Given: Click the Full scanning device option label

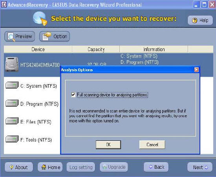Looking at the screenshot, I should click(112, 95).
